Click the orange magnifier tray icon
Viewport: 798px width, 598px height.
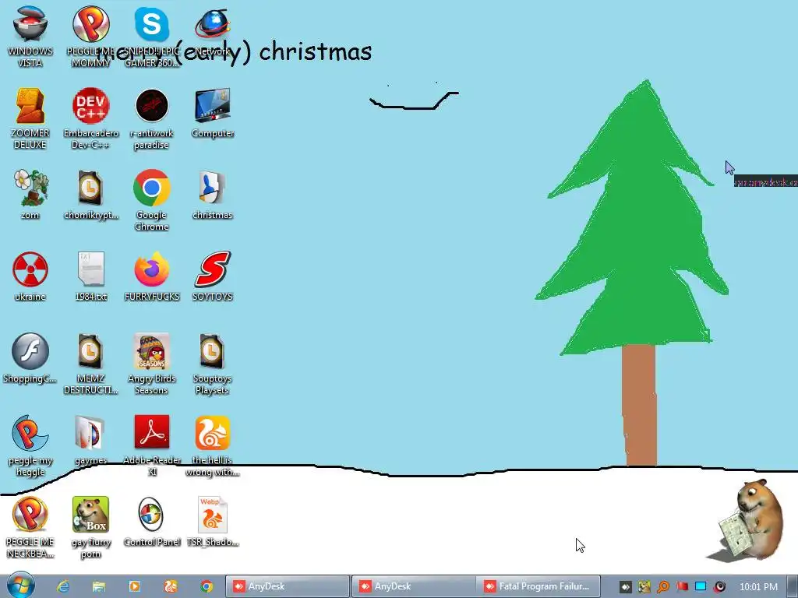pyautogui.click(x=663, y=587)
